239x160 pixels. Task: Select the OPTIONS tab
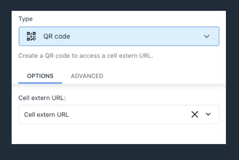click(x=40, y=76)
